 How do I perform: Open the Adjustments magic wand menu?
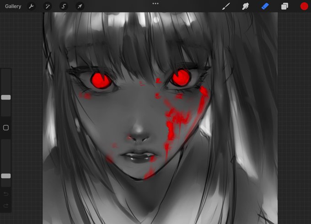pyautogui.click(x=48, y=6)
